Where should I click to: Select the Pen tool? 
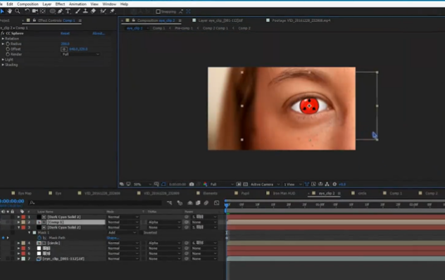(x=60, y=11)
